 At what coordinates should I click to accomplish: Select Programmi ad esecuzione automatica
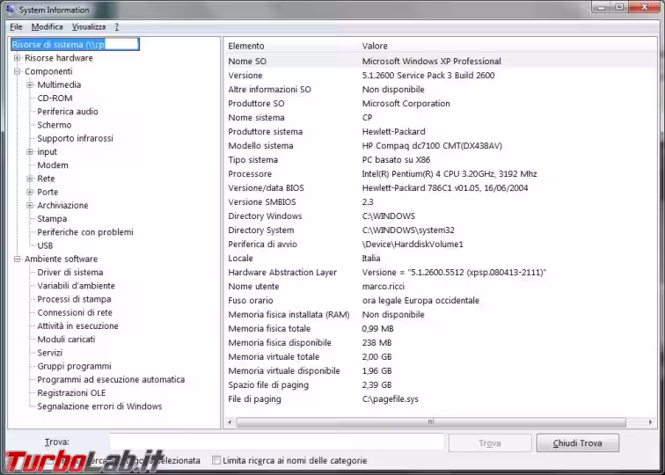coord(111,380)
